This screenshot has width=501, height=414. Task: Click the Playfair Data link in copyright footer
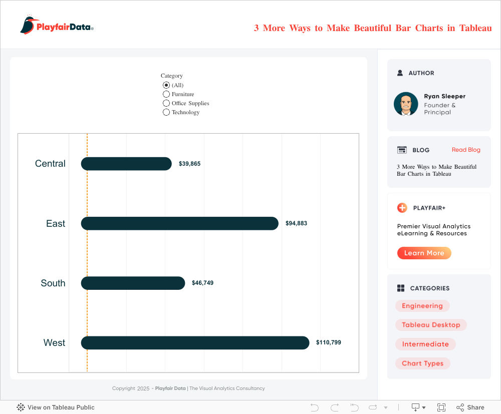[x=170, y=388]
